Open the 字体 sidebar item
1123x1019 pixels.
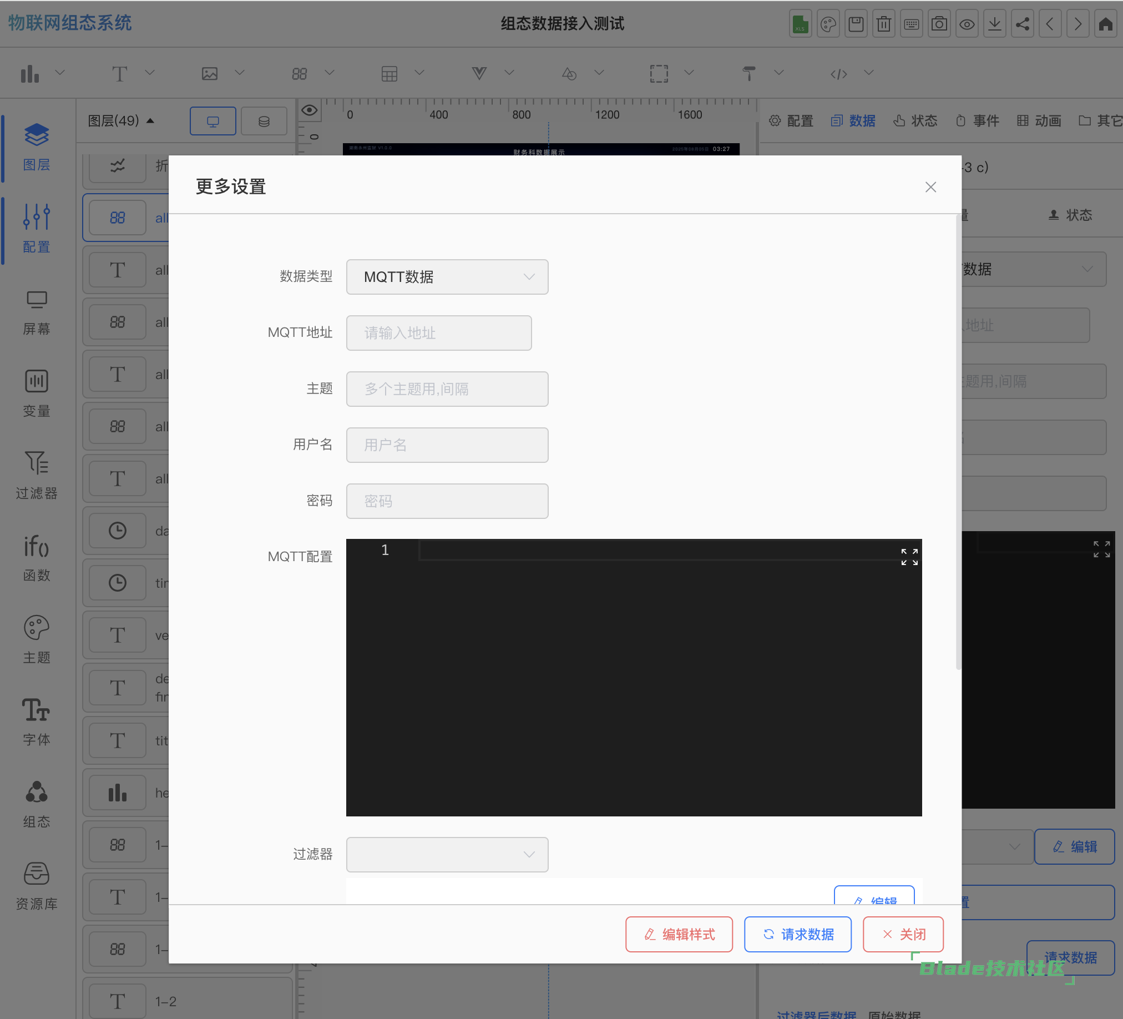pyautogui.click(x=36, y=722)
